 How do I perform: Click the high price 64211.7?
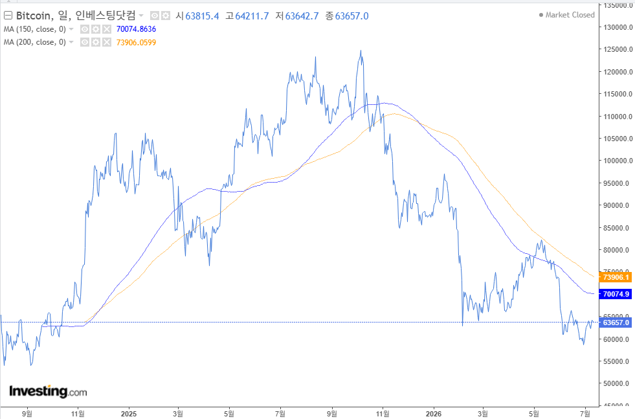(x=252, y=16)
